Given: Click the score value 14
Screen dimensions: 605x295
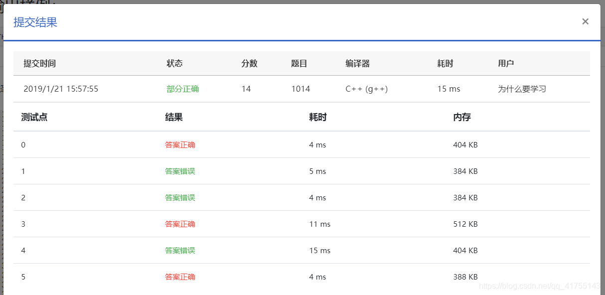Looking at the screenshot, I should (246, 89).
